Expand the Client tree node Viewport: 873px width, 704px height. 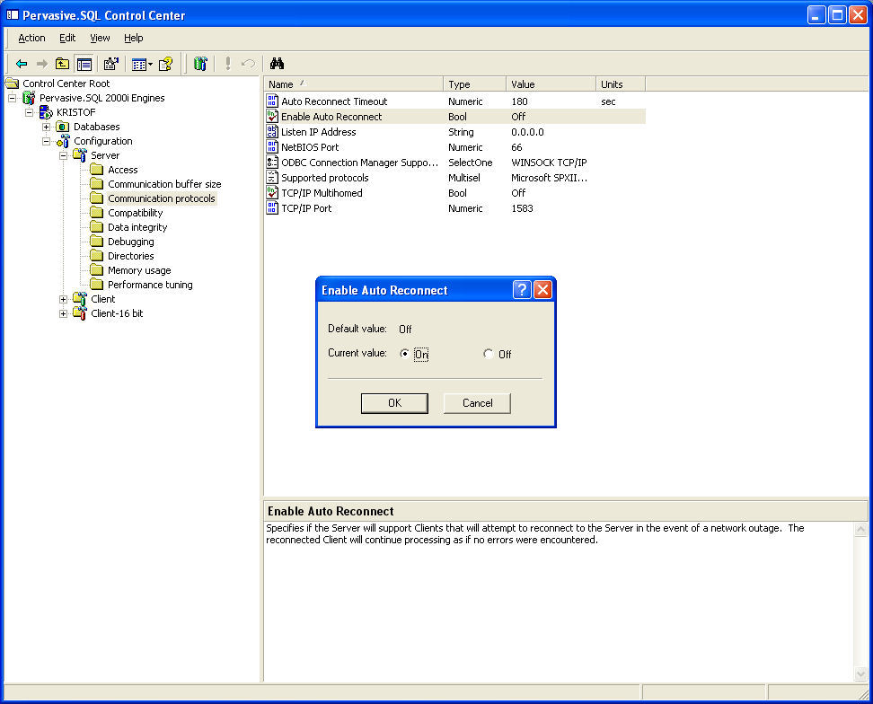coord(64,299)
